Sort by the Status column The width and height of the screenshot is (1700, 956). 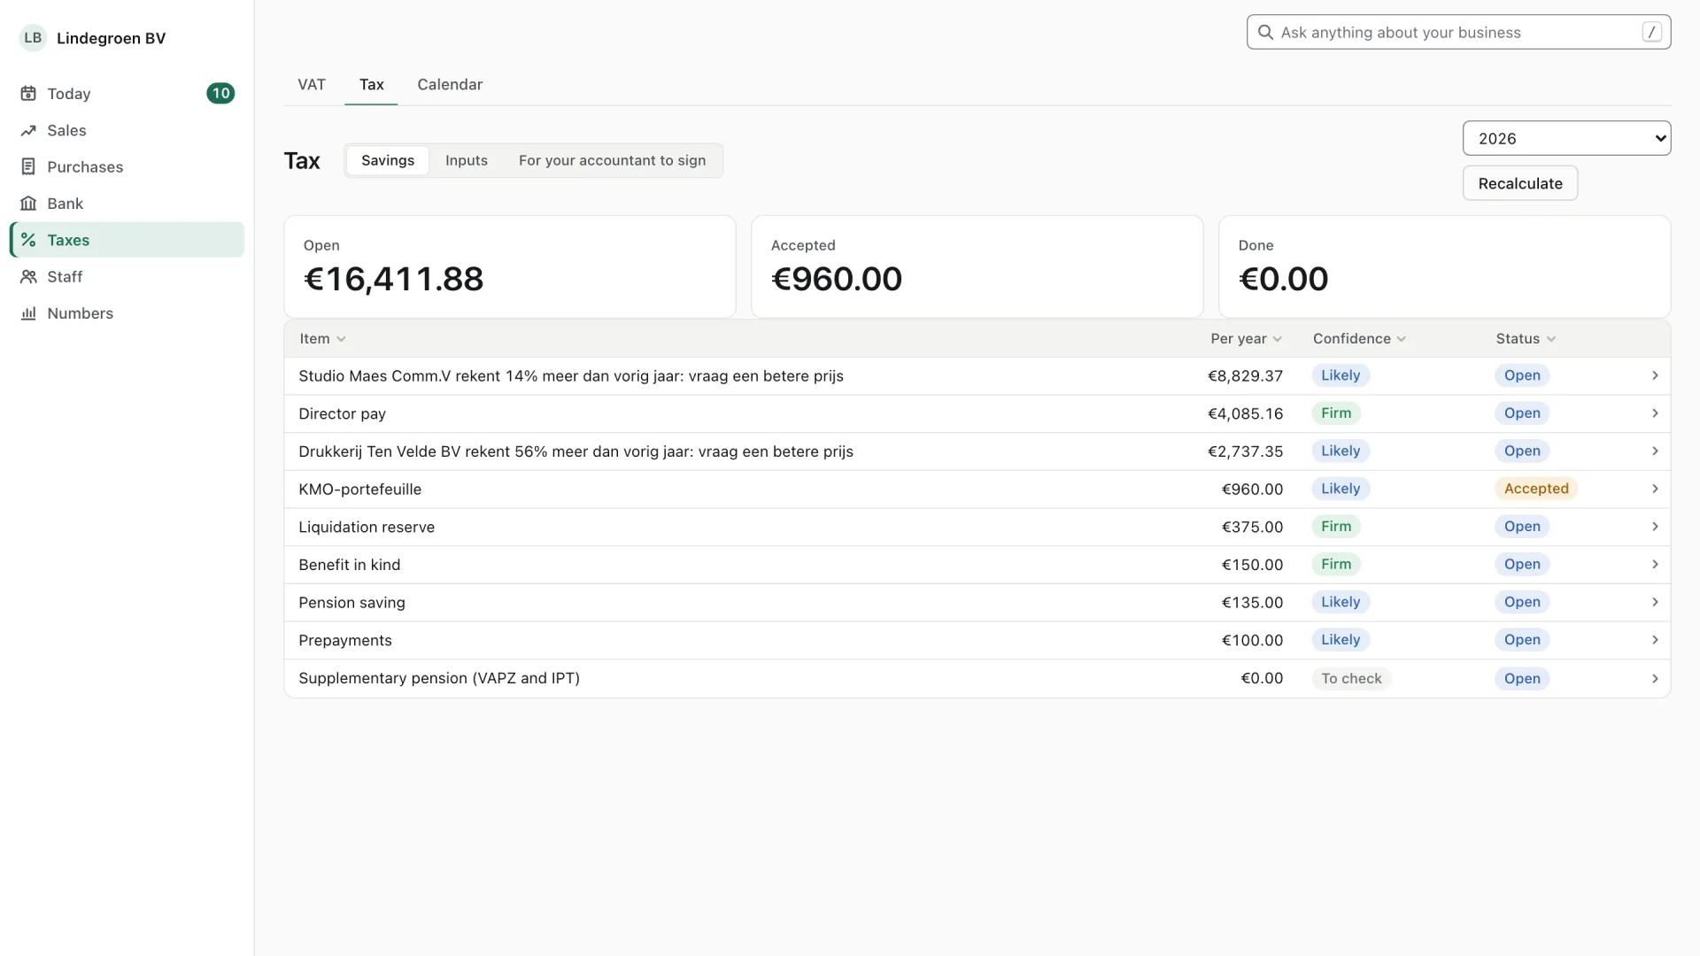pos(1526,339)
